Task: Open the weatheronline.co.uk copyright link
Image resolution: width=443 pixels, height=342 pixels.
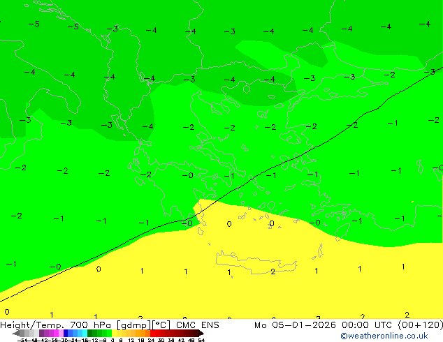Action: (x=384, y=336)
